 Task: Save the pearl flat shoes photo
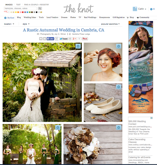(x=119, y=87)
